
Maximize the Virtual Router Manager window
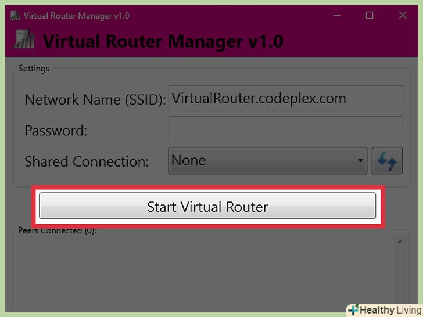pos(370,15)
